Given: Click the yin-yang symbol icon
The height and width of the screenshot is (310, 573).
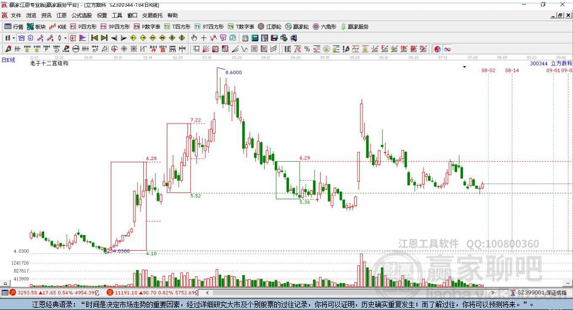Looking at the screenshot, I should pyautogui.click(x=438, y=49).
